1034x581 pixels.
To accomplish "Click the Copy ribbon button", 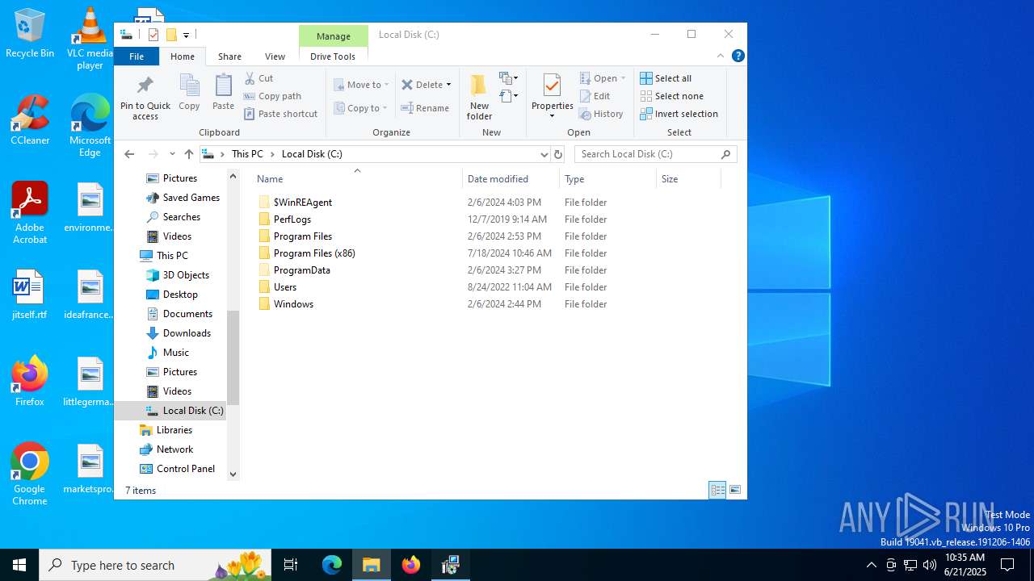I will pos(189,92).
